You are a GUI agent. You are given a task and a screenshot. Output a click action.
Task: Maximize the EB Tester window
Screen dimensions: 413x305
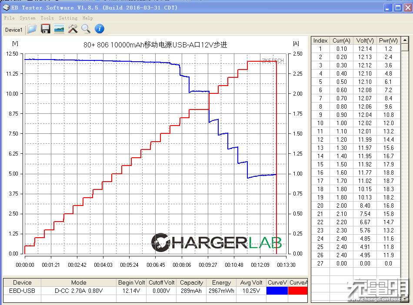pos(398,8)
